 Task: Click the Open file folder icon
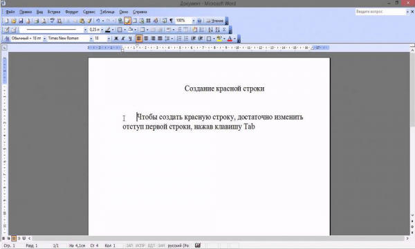coord(14,21)
